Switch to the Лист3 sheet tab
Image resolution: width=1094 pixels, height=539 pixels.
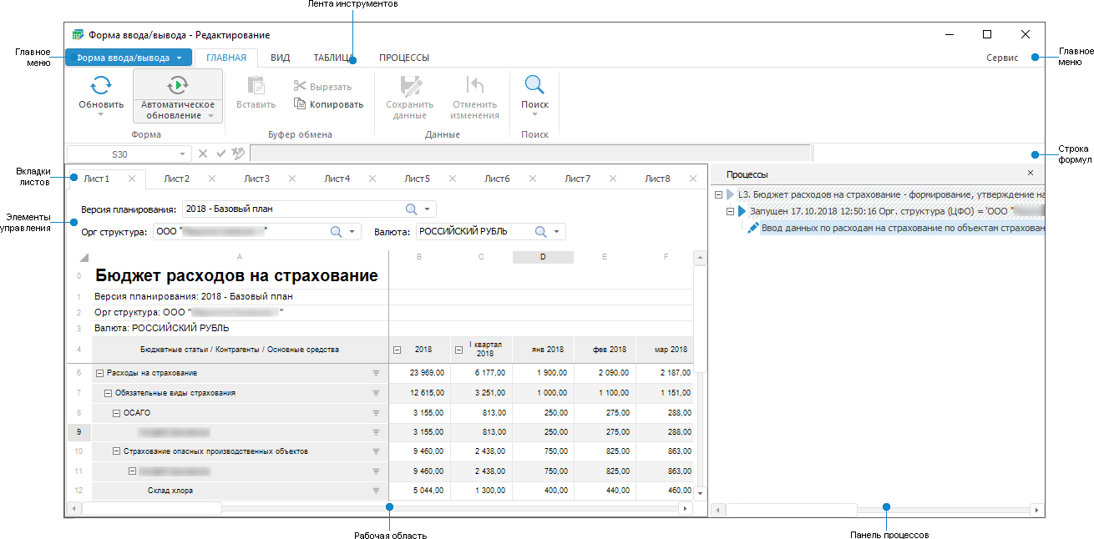click(256, 179)
